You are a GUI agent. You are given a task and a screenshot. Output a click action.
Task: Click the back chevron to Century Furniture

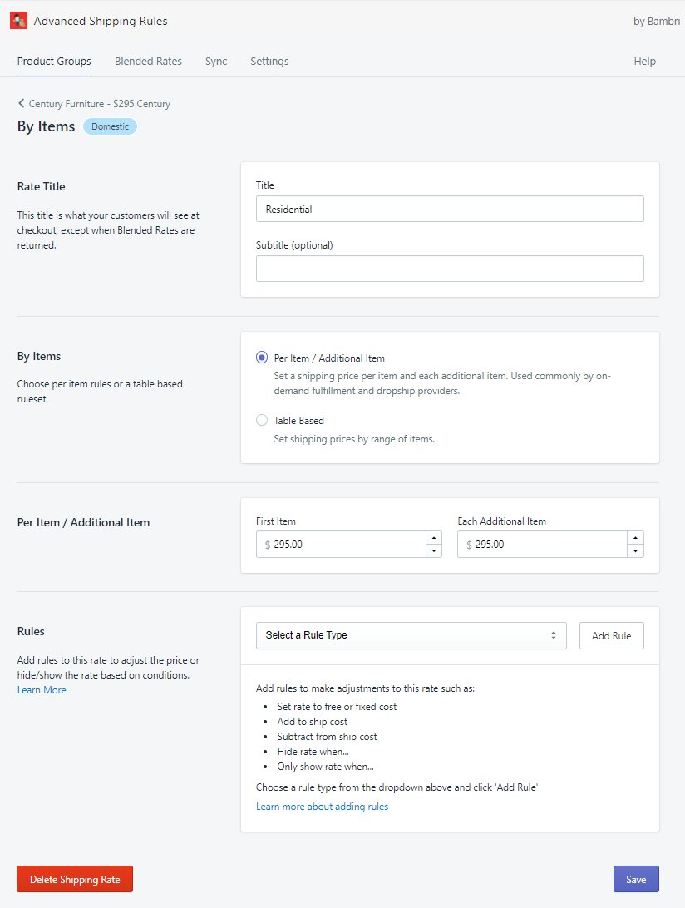(x=22, y=104)
